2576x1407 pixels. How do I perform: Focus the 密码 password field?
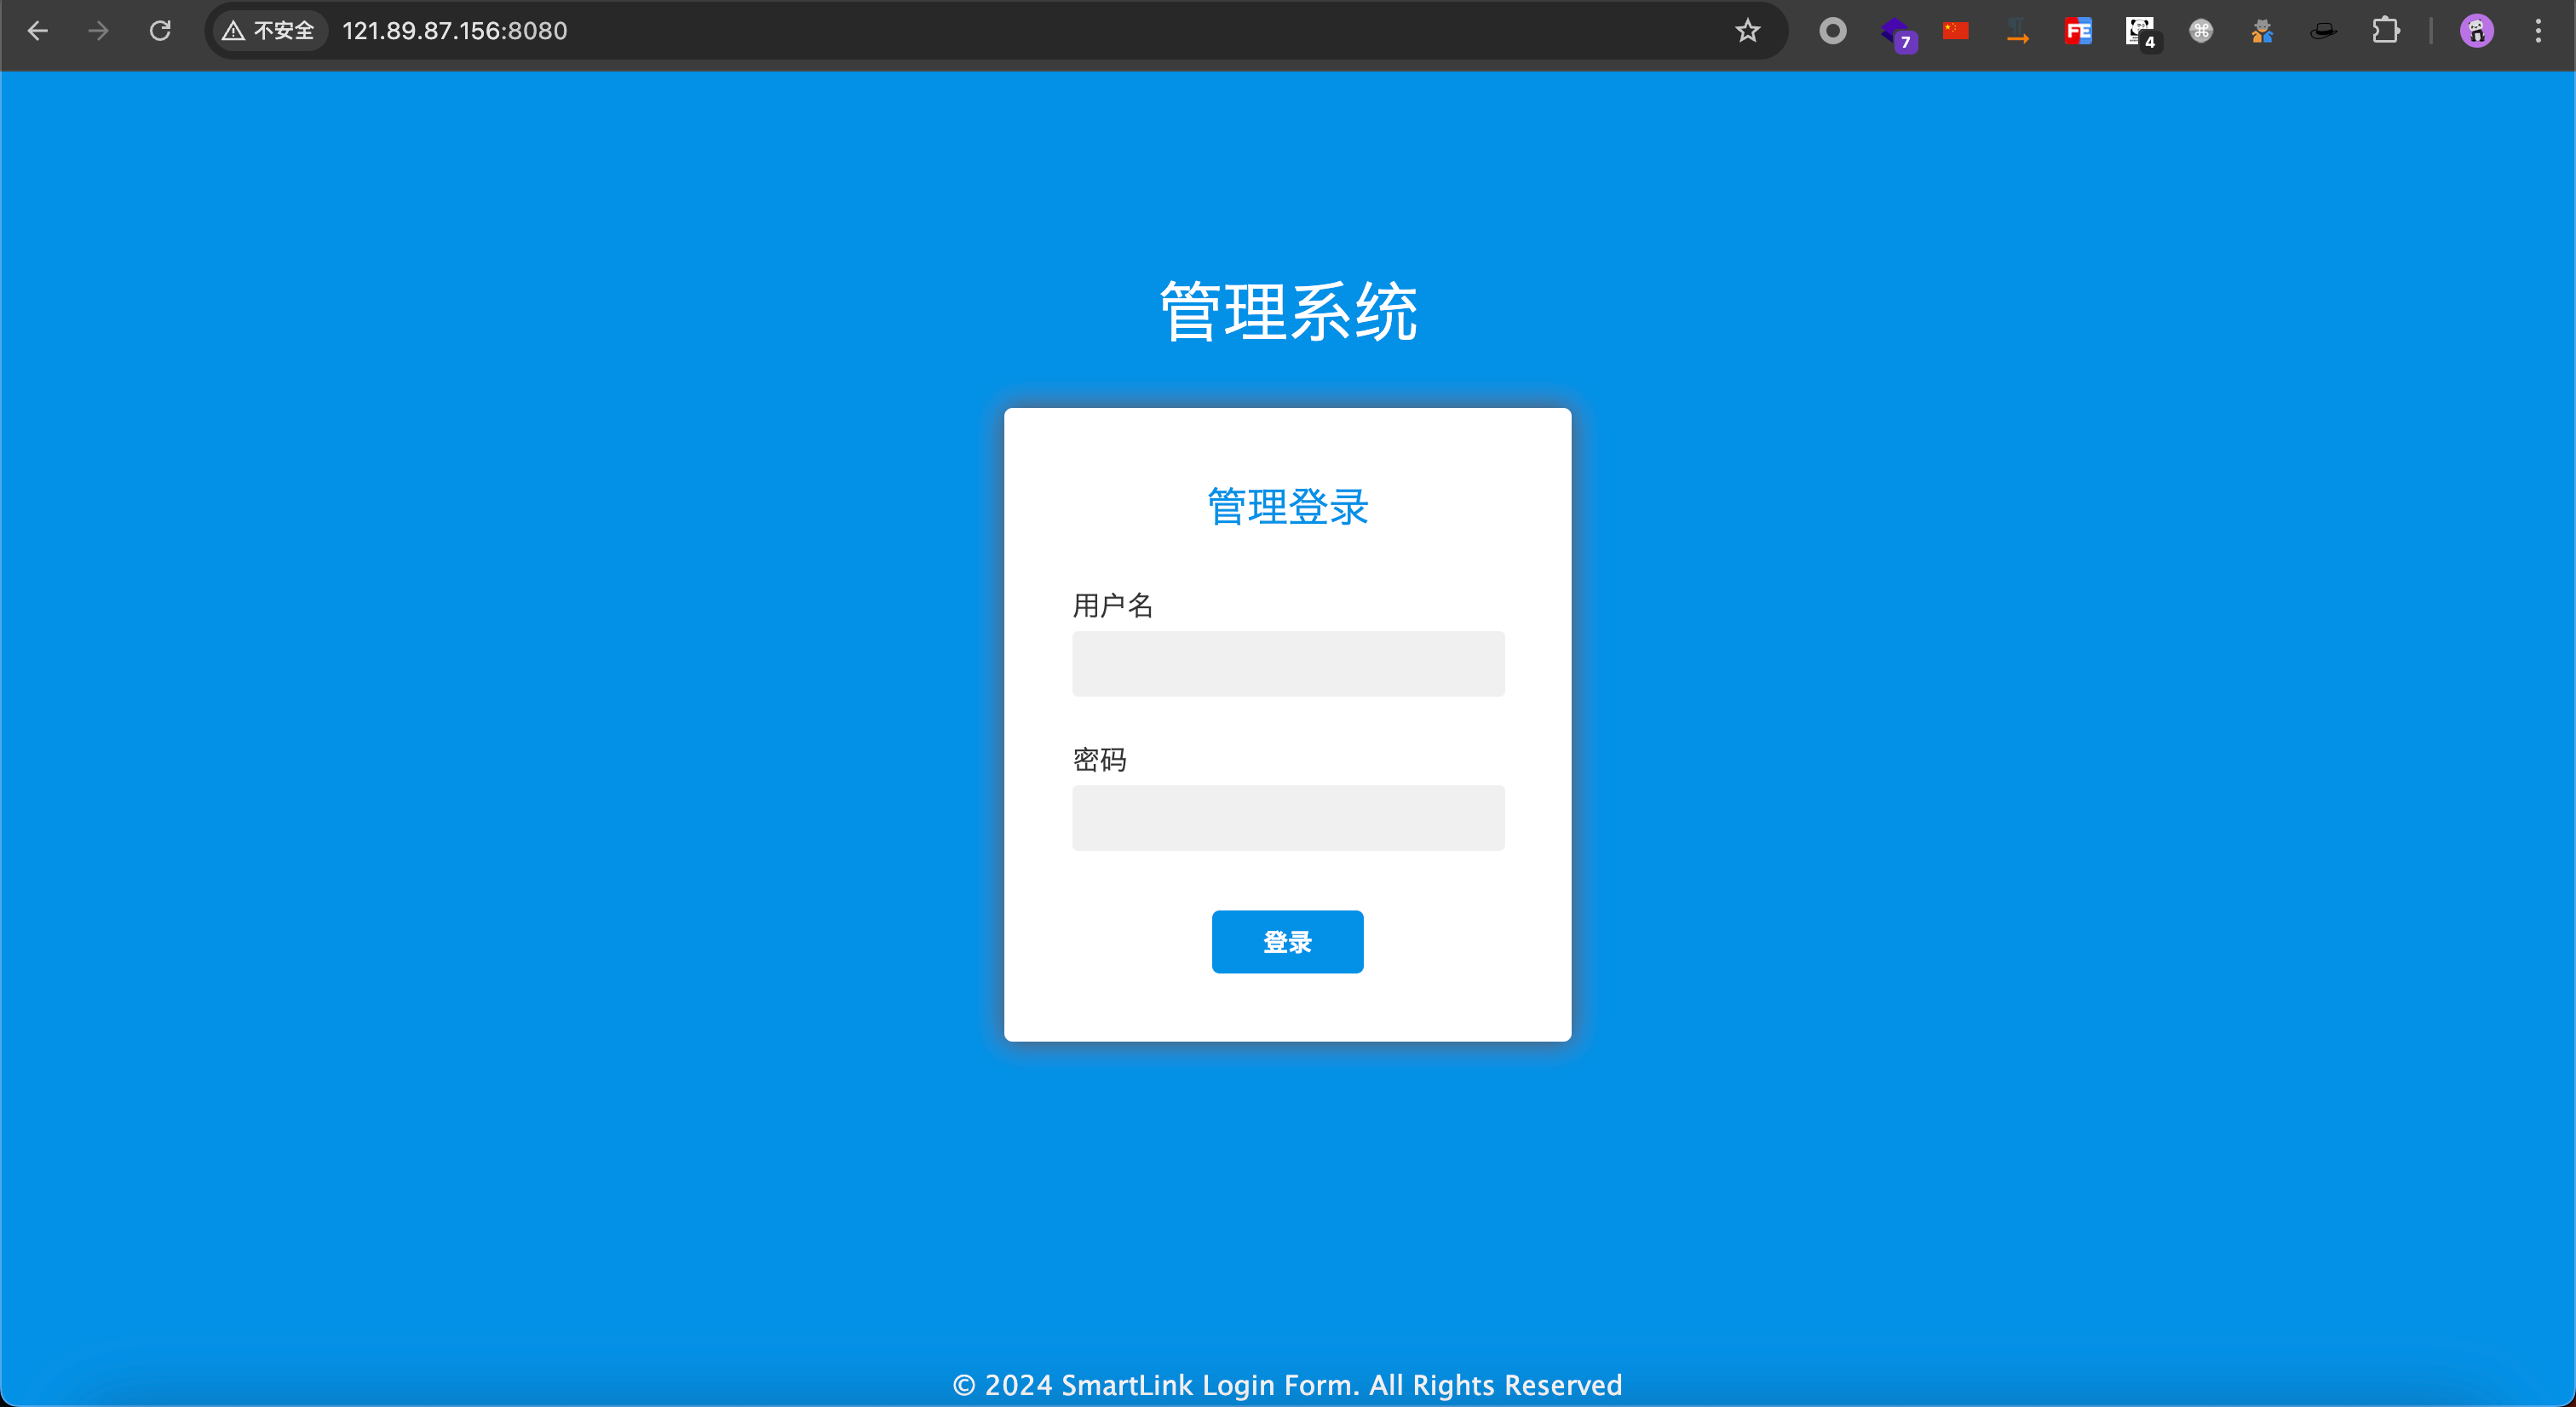pyautogui.click(x=1288, y=817)
